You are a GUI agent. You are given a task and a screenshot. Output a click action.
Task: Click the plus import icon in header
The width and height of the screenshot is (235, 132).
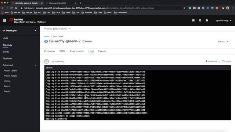[x=200, y=21]
